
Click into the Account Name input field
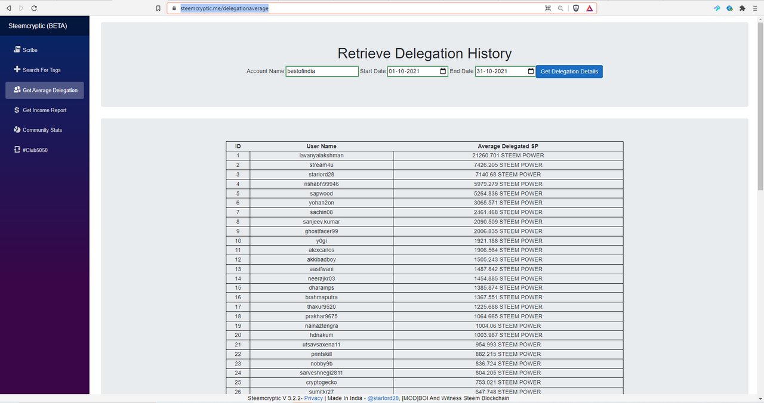322,72
